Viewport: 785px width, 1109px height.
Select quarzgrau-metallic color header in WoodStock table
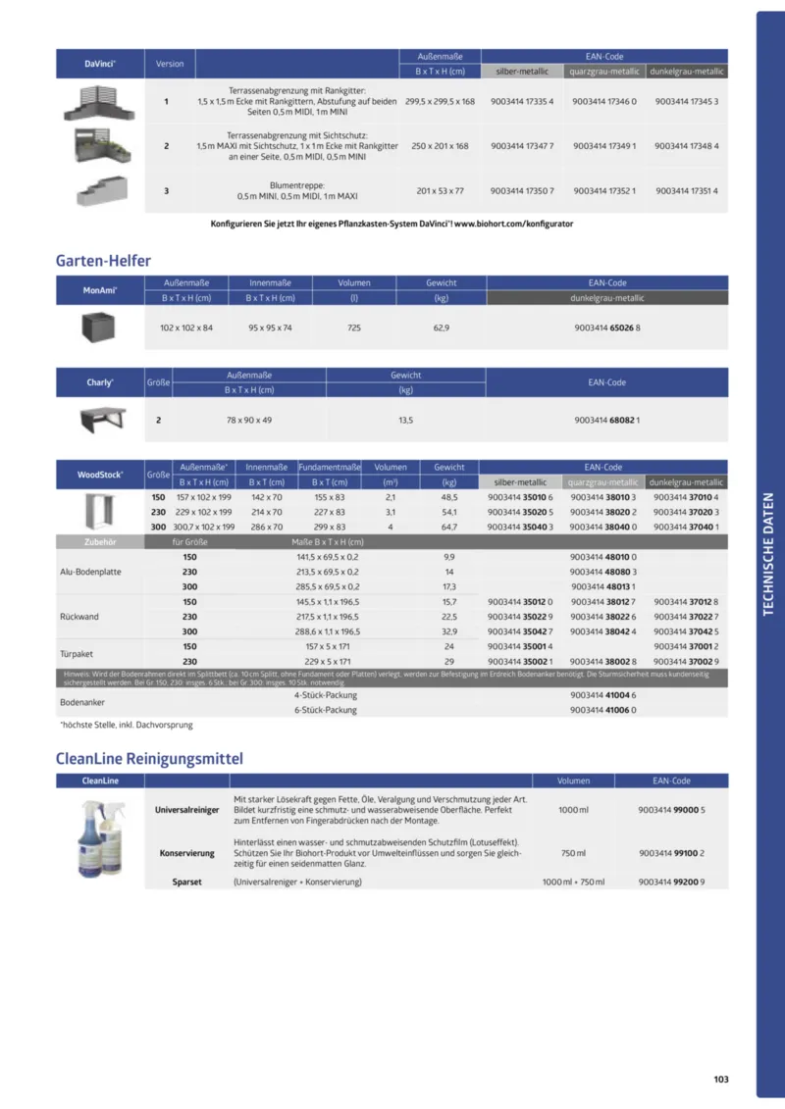(604, 482)
